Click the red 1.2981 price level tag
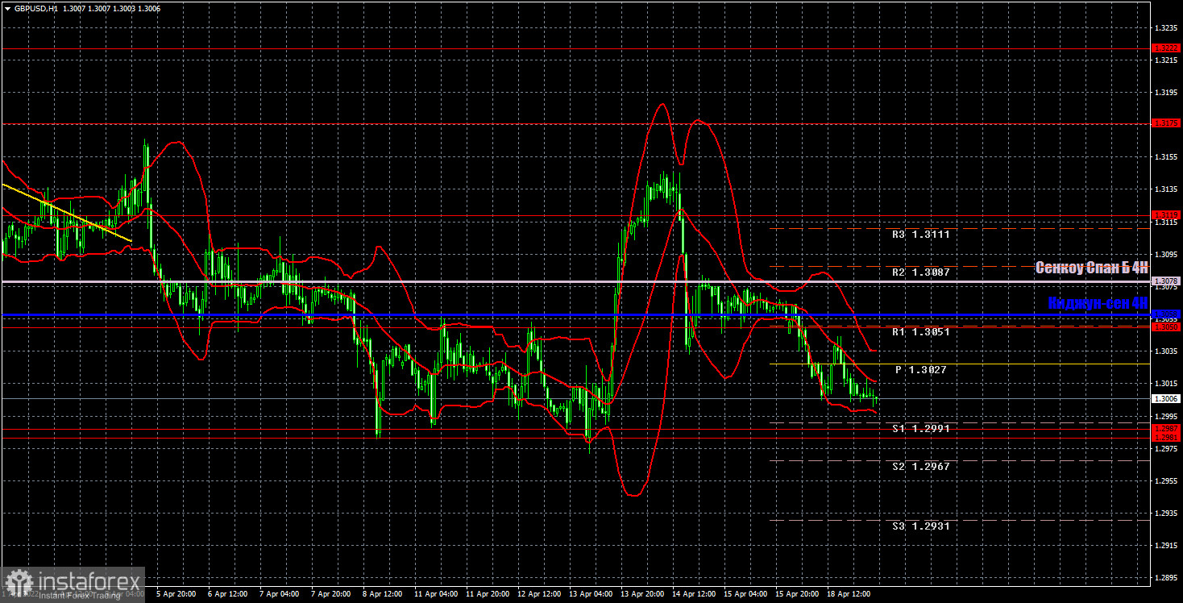Viewport: 1183px width, 603px height. (x=1167, y=436)
